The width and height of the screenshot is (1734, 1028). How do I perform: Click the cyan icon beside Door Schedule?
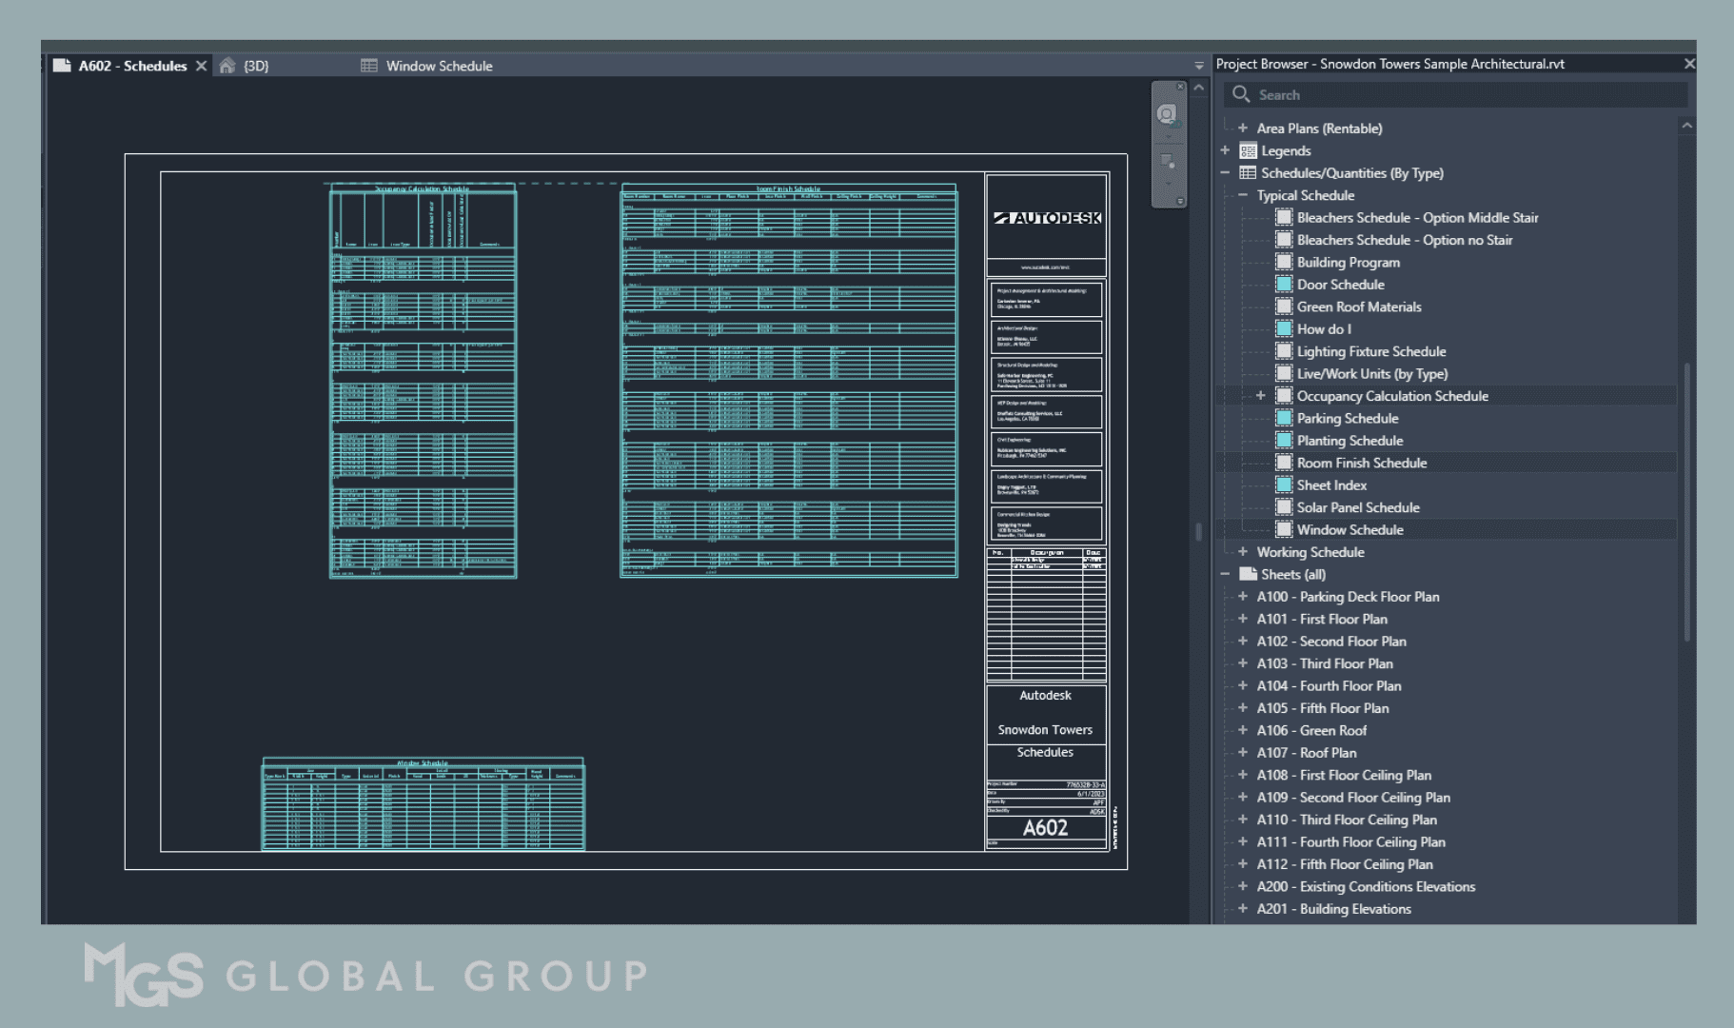click(1283, 285)
